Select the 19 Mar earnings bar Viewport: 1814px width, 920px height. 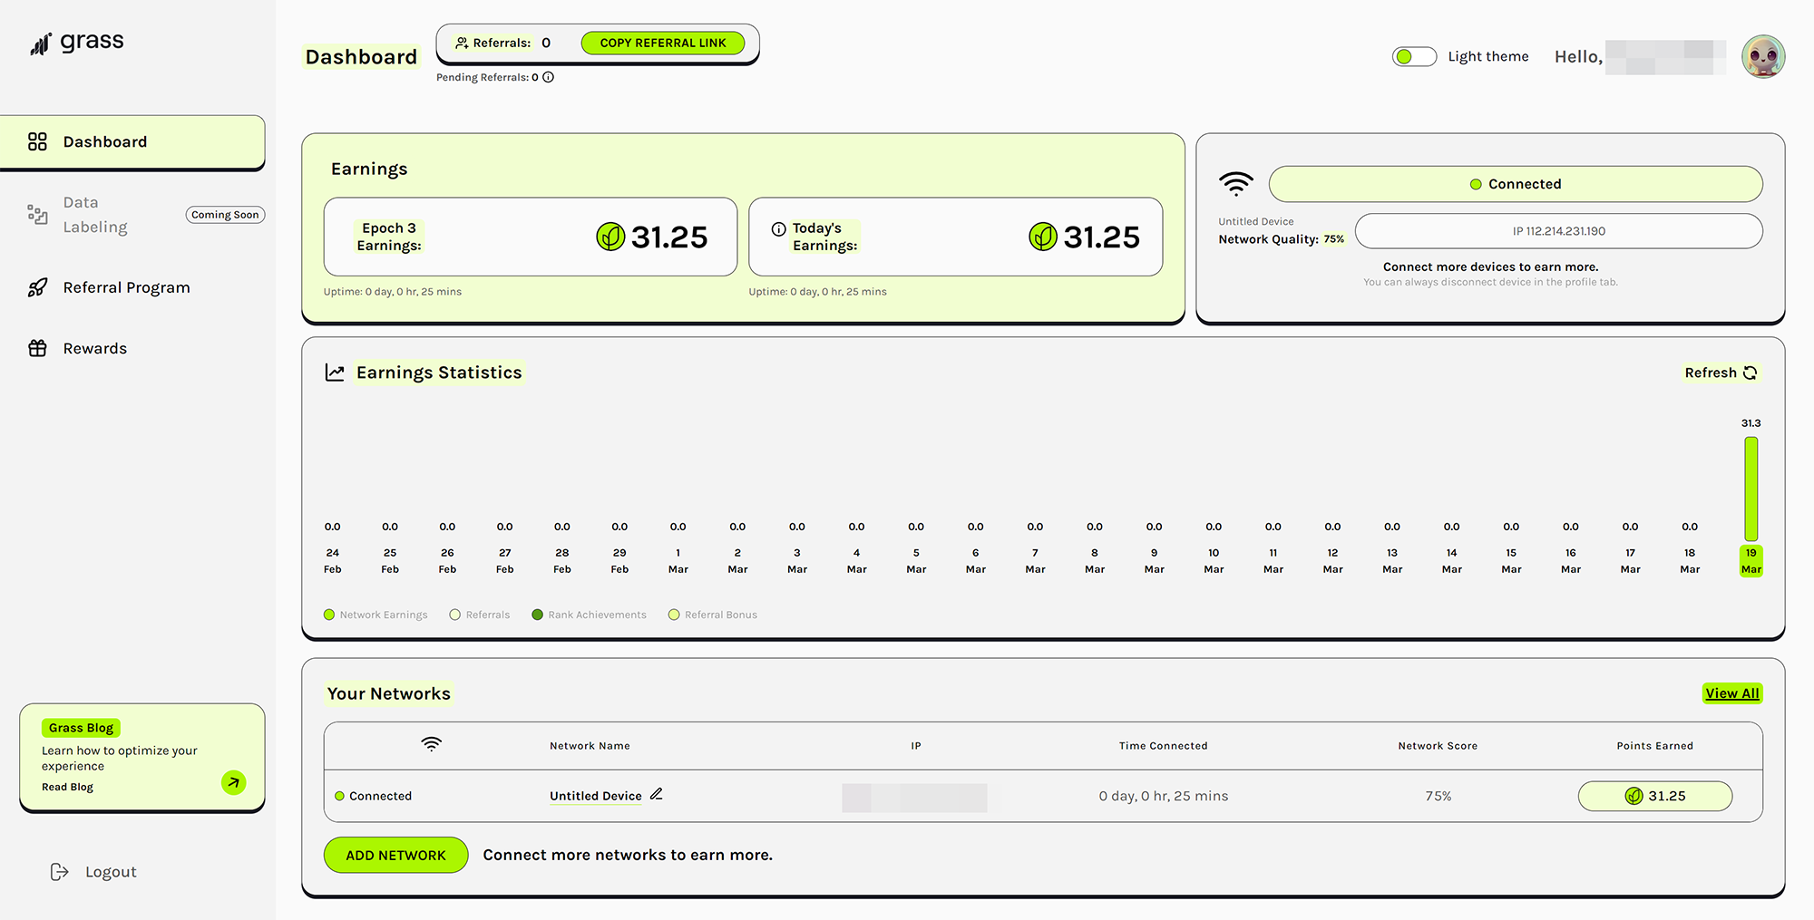[1751, 489]
